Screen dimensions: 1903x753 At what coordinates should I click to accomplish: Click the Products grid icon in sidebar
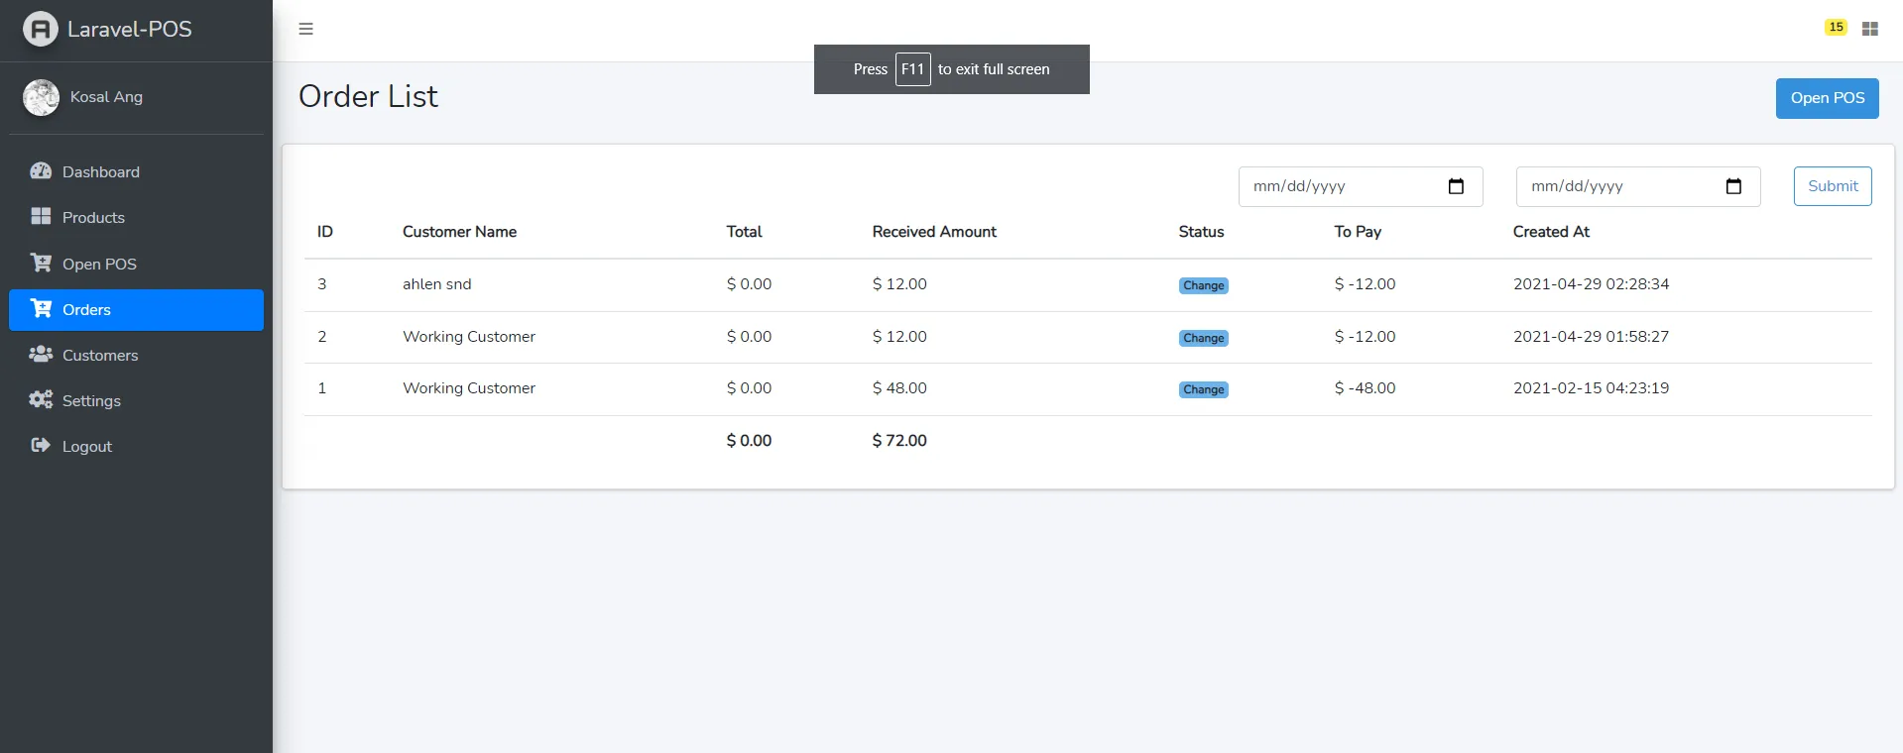point(41,216)
